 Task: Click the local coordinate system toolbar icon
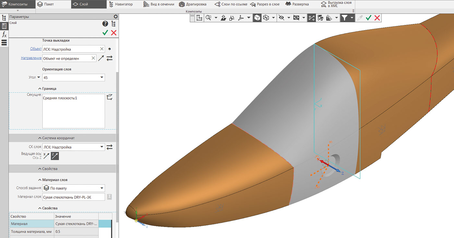click(x=199, y=18)
